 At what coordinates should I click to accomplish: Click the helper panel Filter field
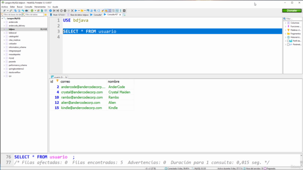[x=293, y=19]
